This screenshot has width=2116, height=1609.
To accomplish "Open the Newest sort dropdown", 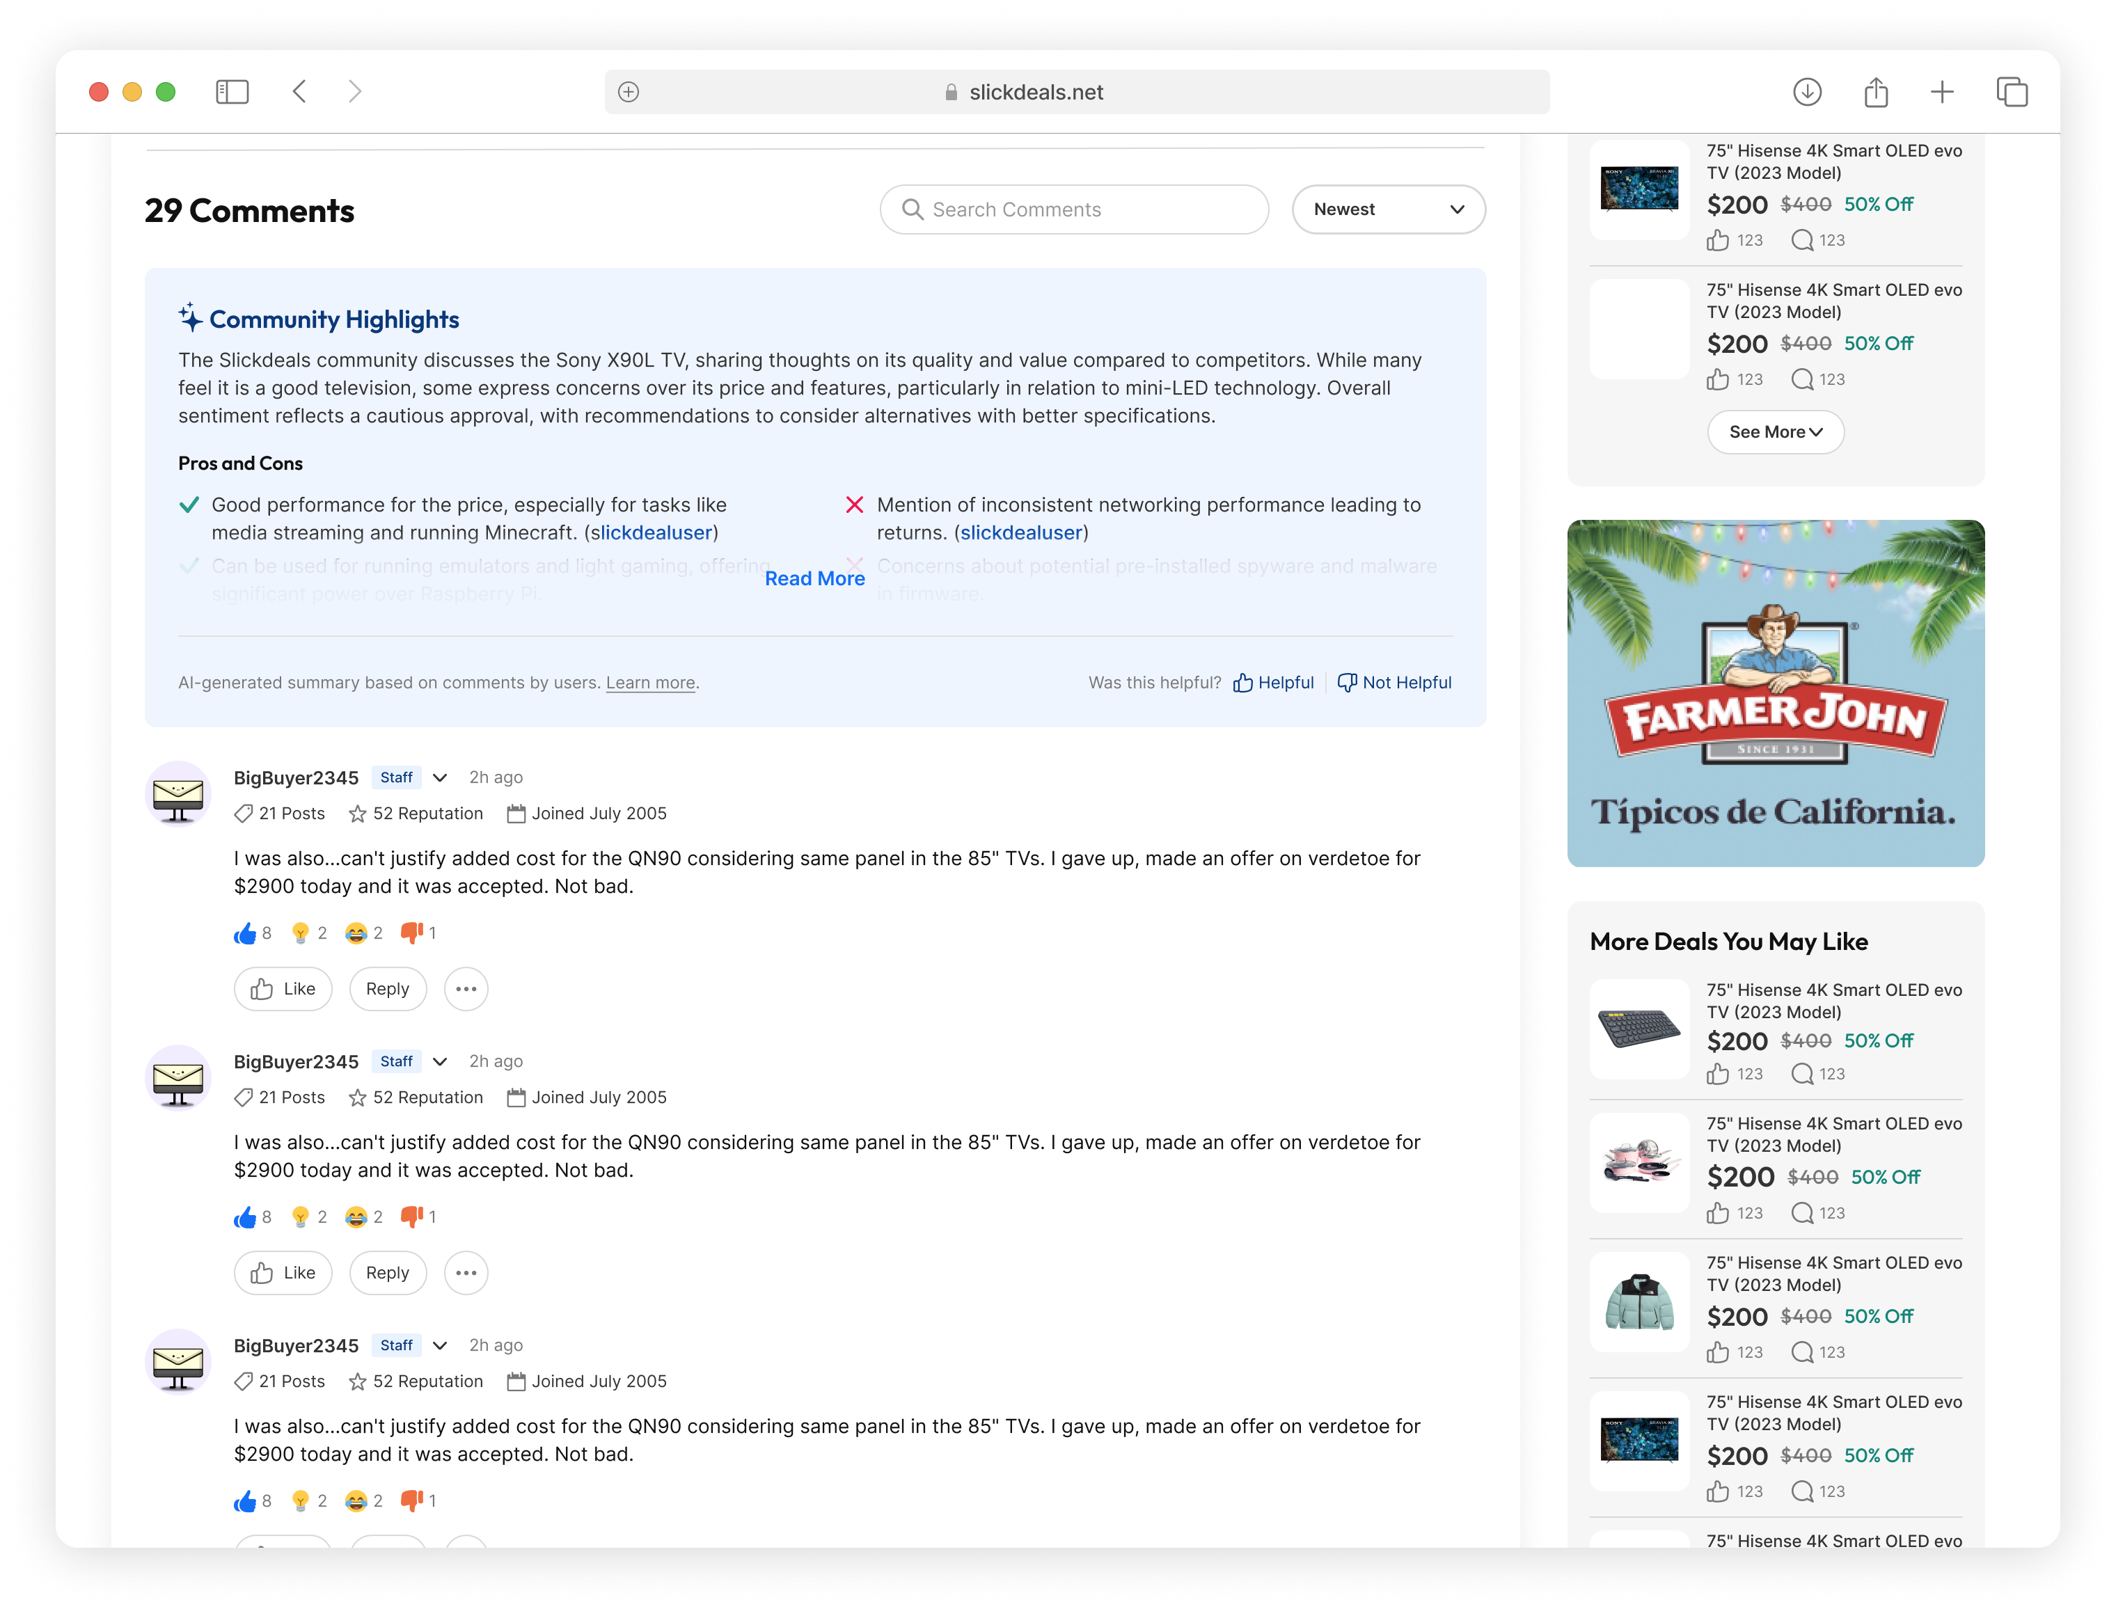I will (1388, 209).
